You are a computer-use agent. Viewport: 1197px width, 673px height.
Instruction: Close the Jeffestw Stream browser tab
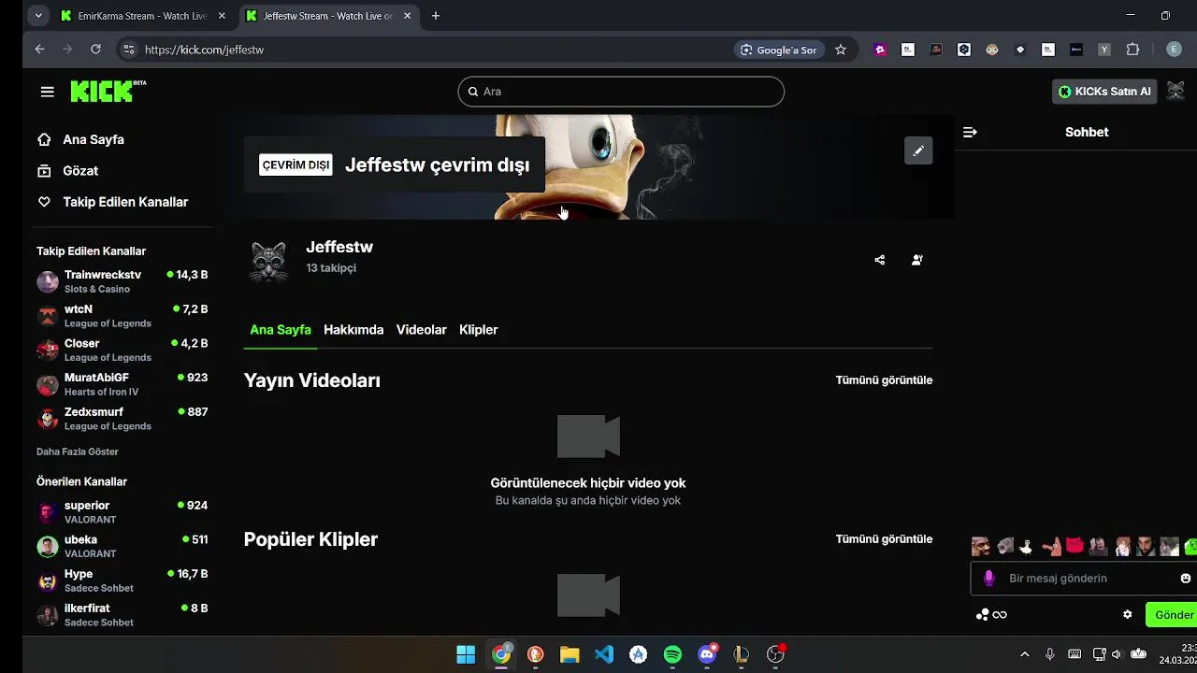point(407,16)
